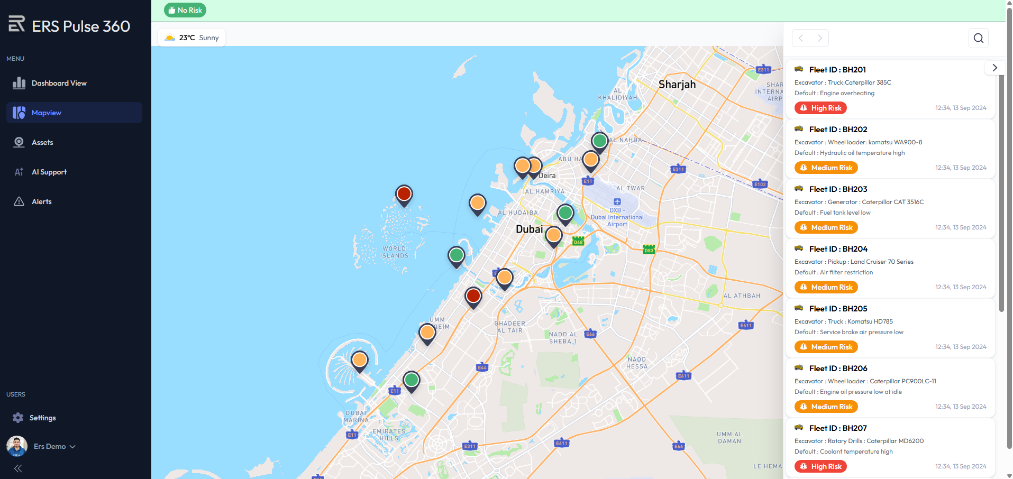Select the orange pin on Palm Jumeirah
Screen dimensions: 1013x479
360,361
